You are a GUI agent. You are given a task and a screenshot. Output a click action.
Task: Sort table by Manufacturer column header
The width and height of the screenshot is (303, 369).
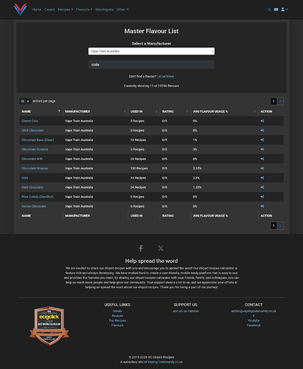tap(95, 111)
